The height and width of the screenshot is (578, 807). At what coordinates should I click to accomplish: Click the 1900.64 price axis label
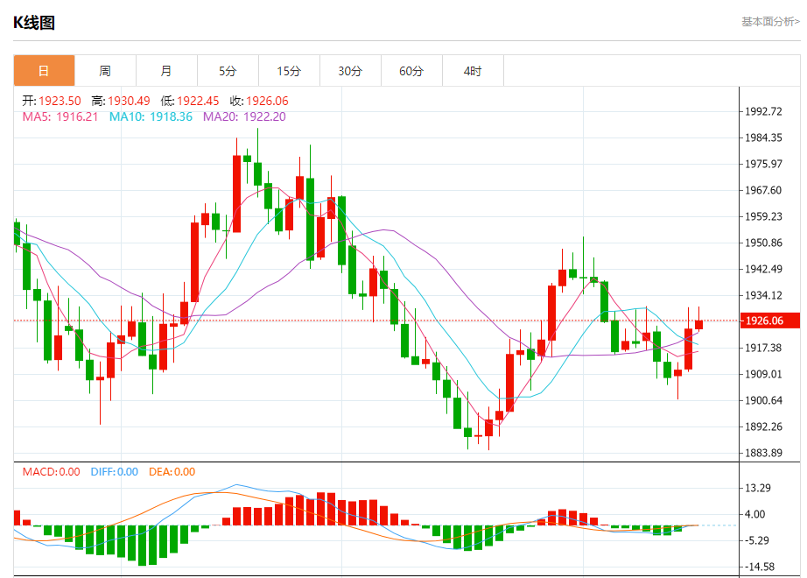764,401
